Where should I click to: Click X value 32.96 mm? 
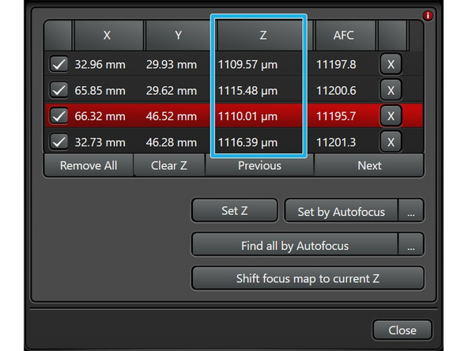(x=100, y=65)
